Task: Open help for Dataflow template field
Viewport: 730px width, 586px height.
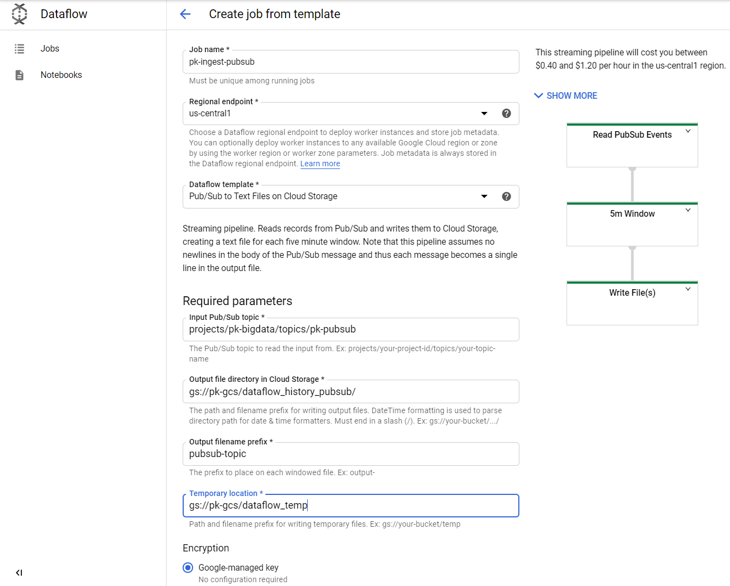Action: 507,196
